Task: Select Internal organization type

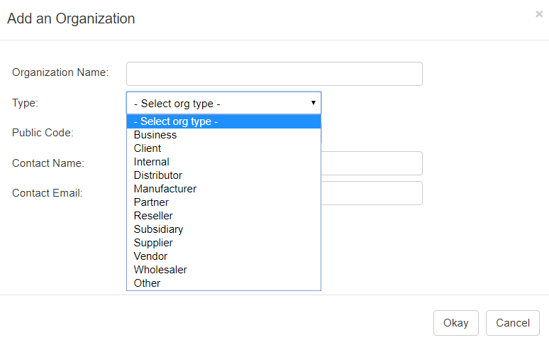Action: tap(151, 162)
